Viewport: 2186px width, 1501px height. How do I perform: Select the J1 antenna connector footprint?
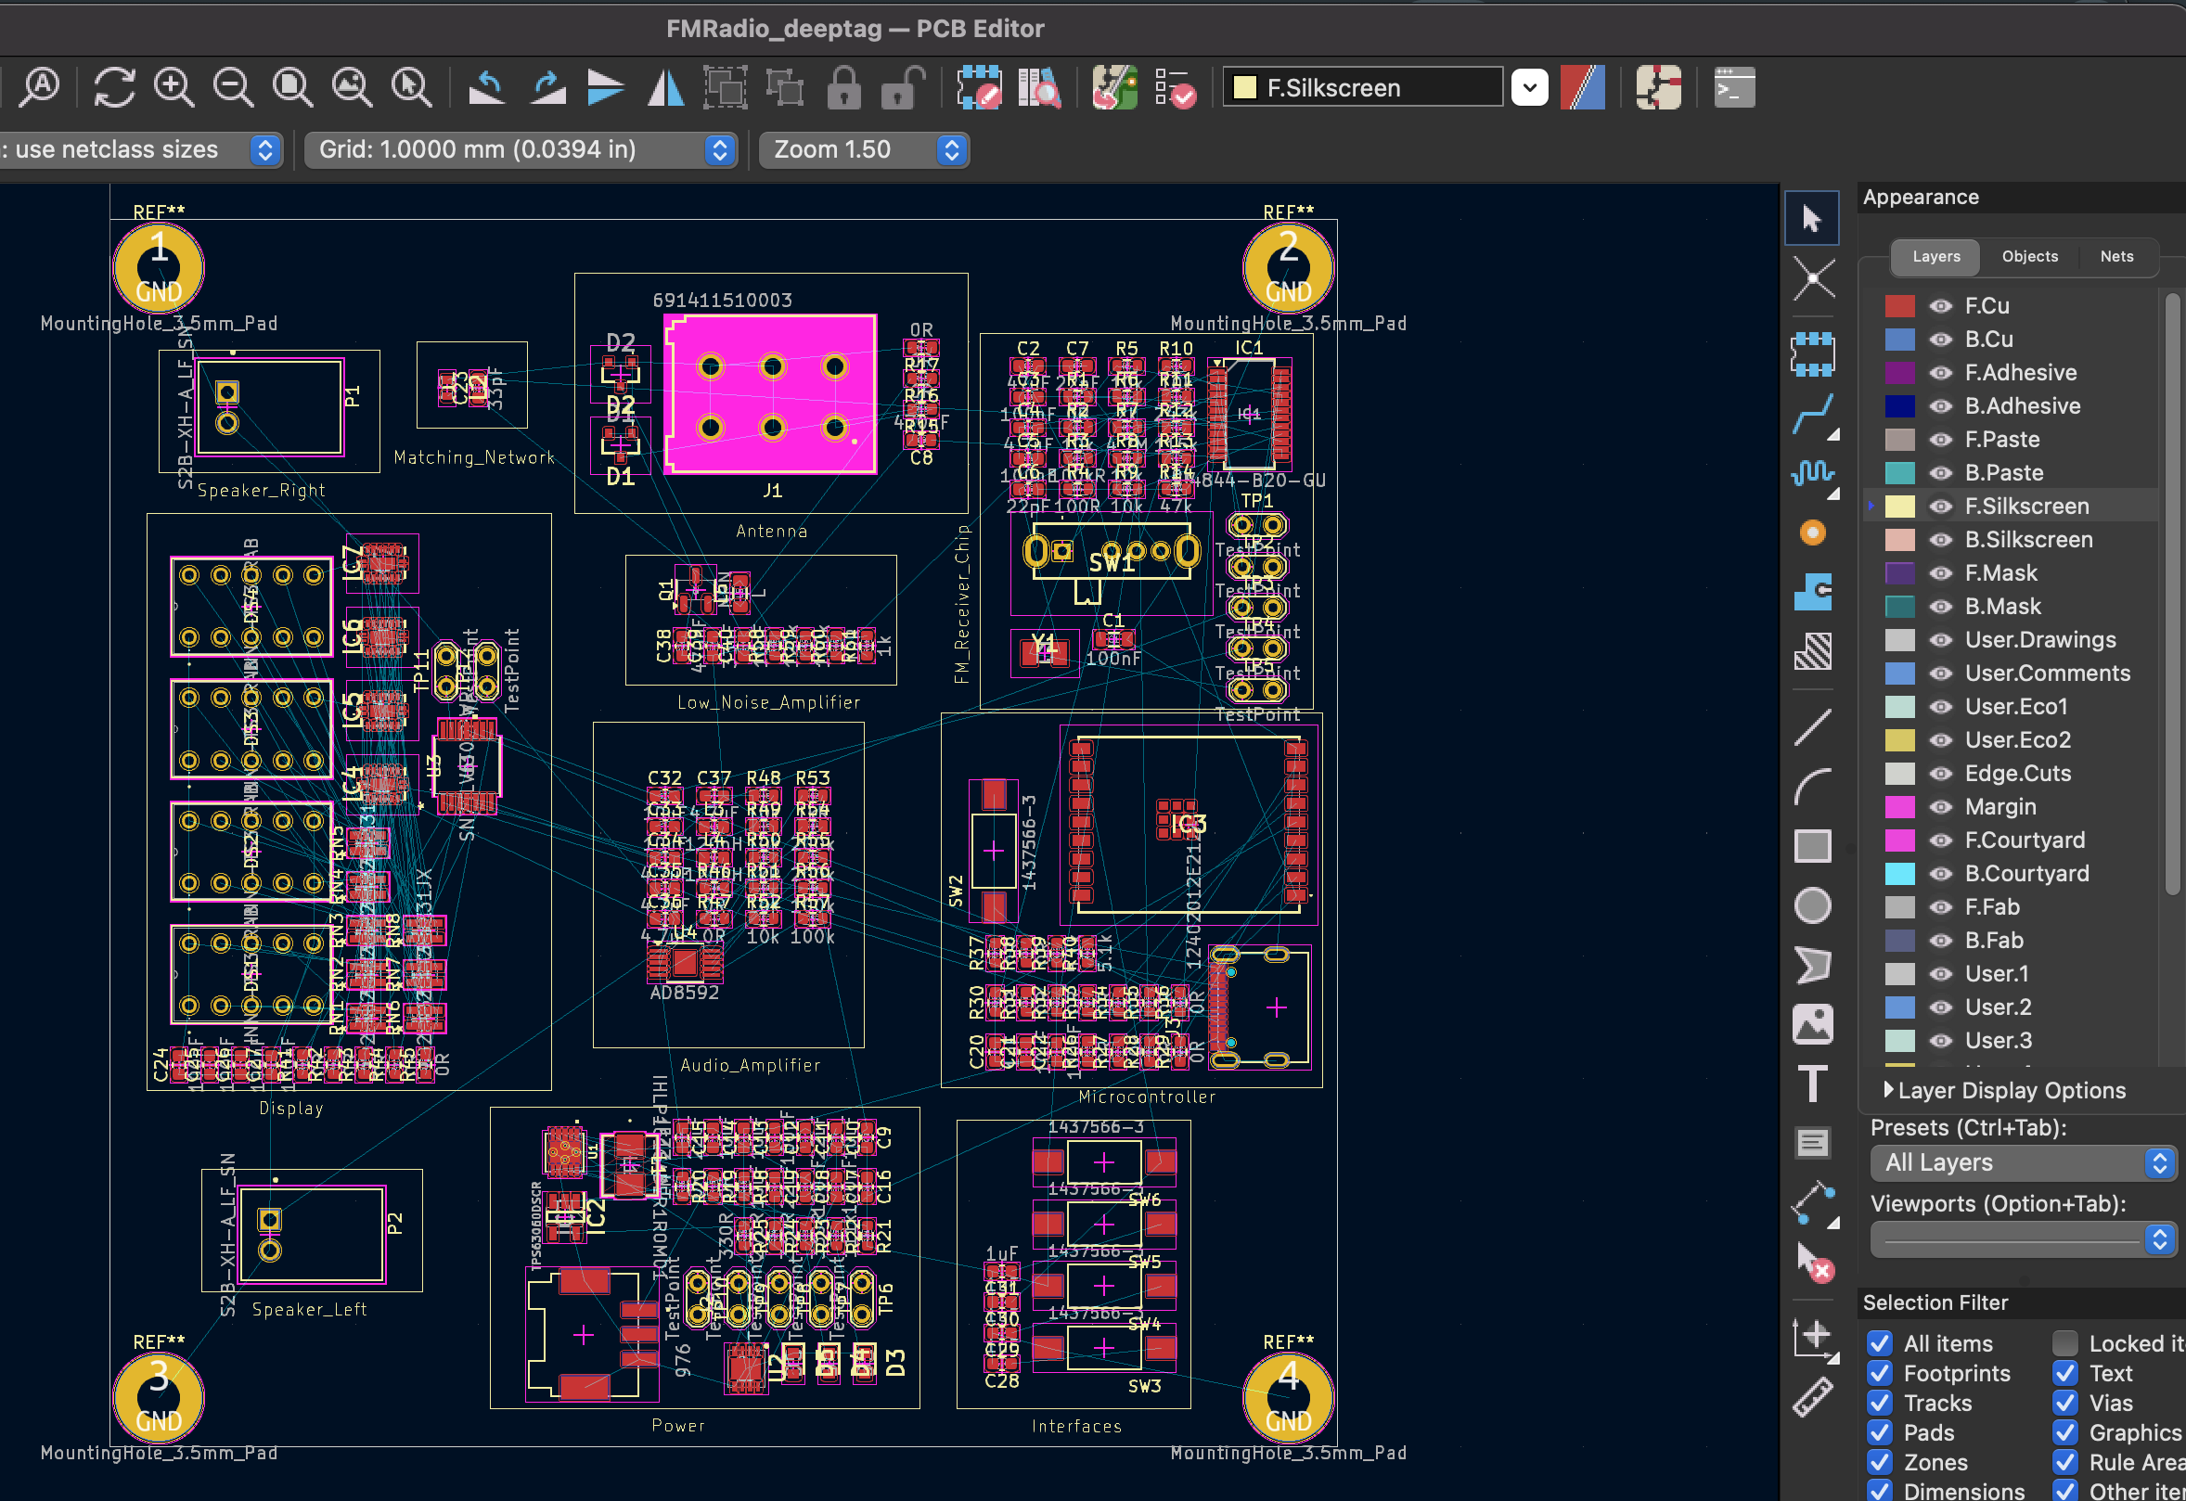point(771,395)
